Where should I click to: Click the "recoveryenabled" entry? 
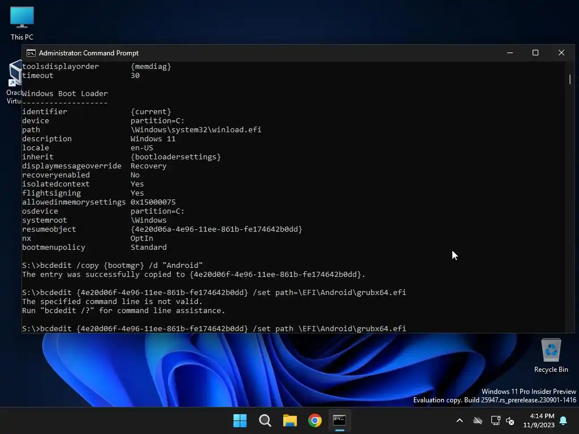point(56,175)
